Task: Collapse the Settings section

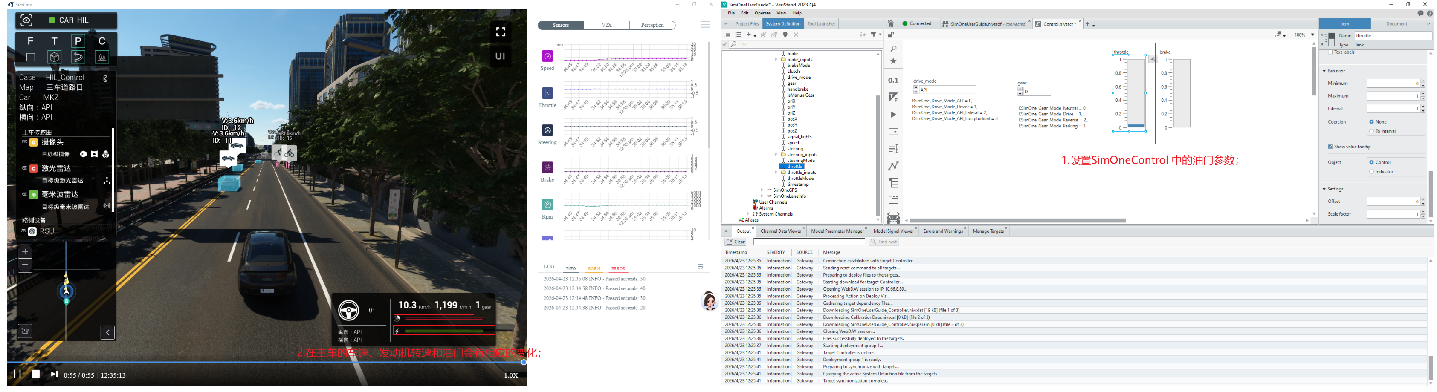Action: coord(1324,189)
